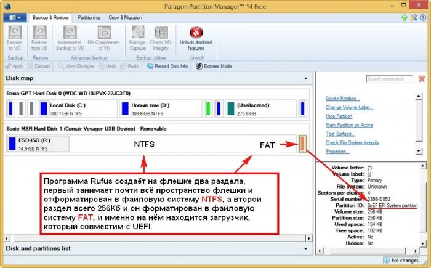Click Unlock disabled features padlock
431x268 pixels.
[x=196, y=33]
